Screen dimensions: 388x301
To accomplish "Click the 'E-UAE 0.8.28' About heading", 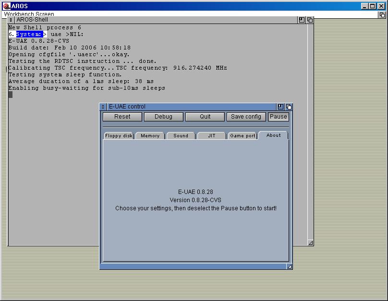I will tap(195, 192).
